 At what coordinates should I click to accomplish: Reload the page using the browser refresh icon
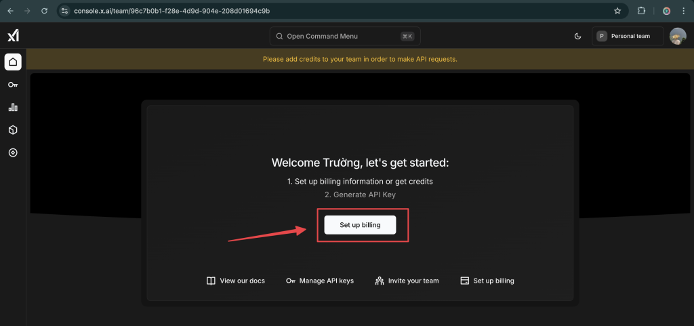[44, 11]
